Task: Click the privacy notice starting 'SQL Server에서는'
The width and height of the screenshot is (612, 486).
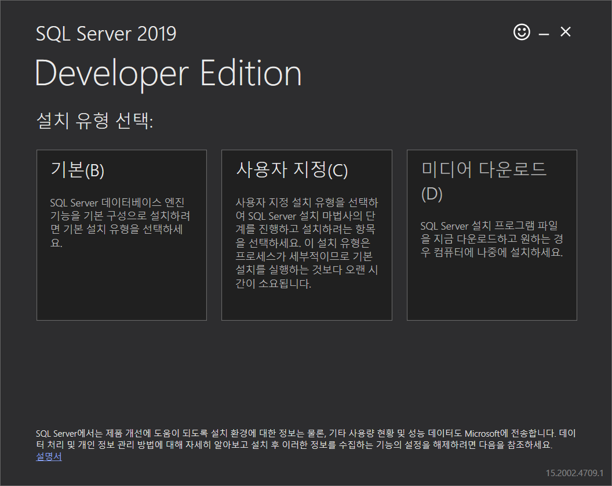Action: tap(305, 438)
